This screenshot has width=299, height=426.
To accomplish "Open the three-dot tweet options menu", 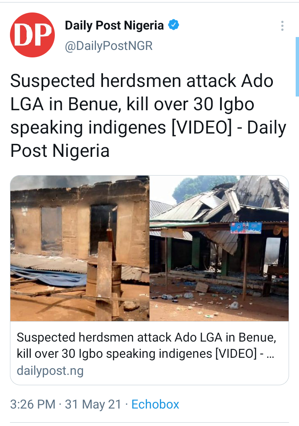I will coord(282,26).
